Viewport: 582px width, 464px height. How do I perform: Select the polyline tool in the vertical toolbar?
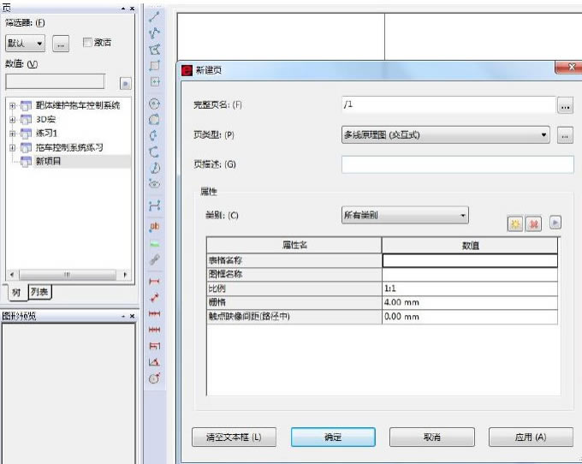155,33
